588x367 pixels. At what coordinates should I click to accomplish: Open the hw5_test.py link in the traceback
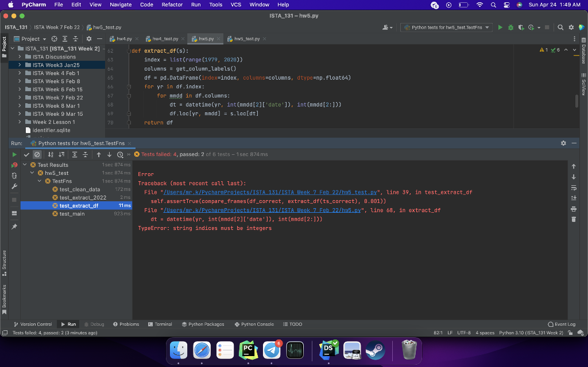[x=270, y=192]
